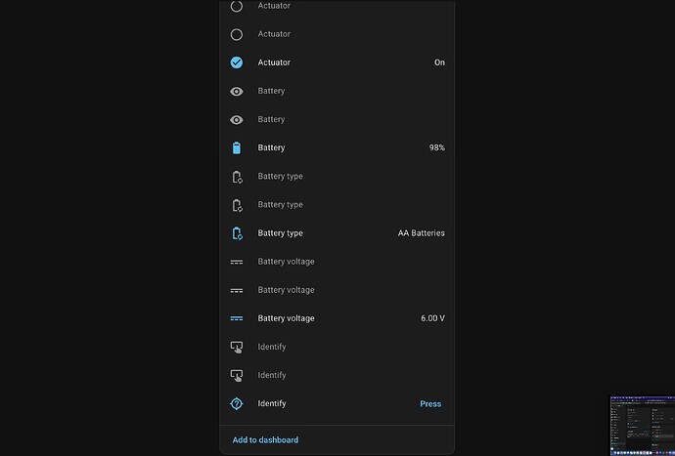Viewport: 675px width, 456px height.
Task: Open the enabled Identify row label
Action: [272, 403]
